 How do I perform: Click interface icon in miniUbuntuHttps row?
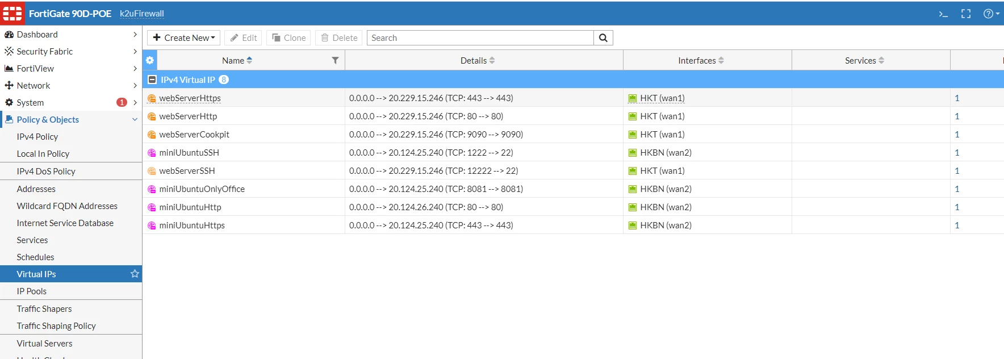click(x=633, y=226)
